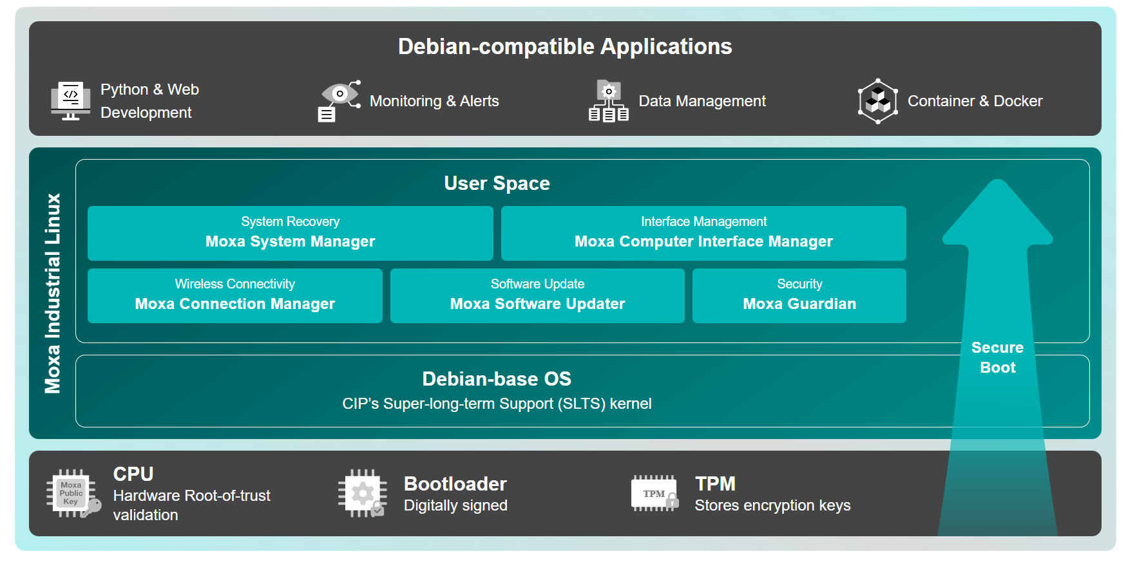The height and width of the screenshot is (562, 1137).
Task: Open the Moxa Connection Manager block
Action: point(234,295)
